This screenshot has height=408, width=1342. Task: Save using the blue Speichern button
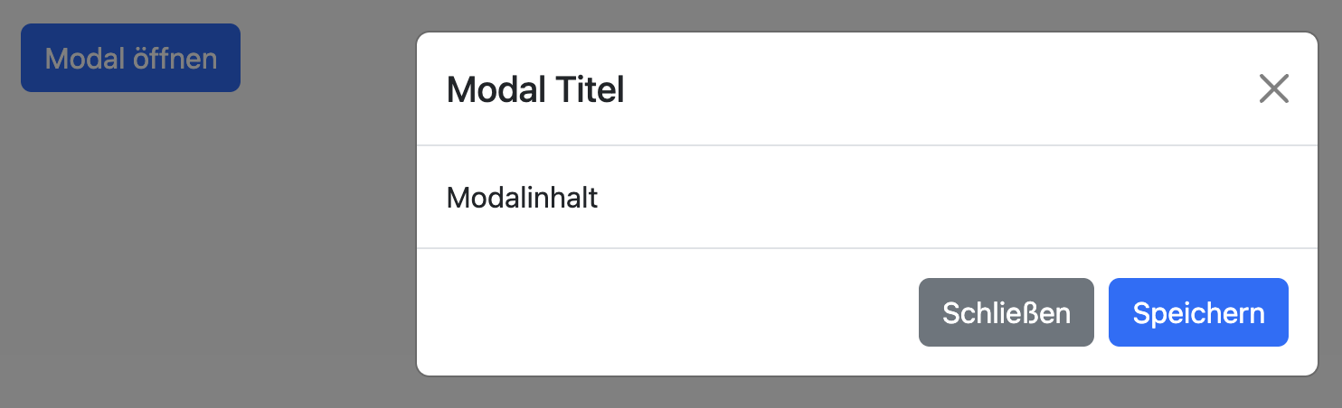1198,312
